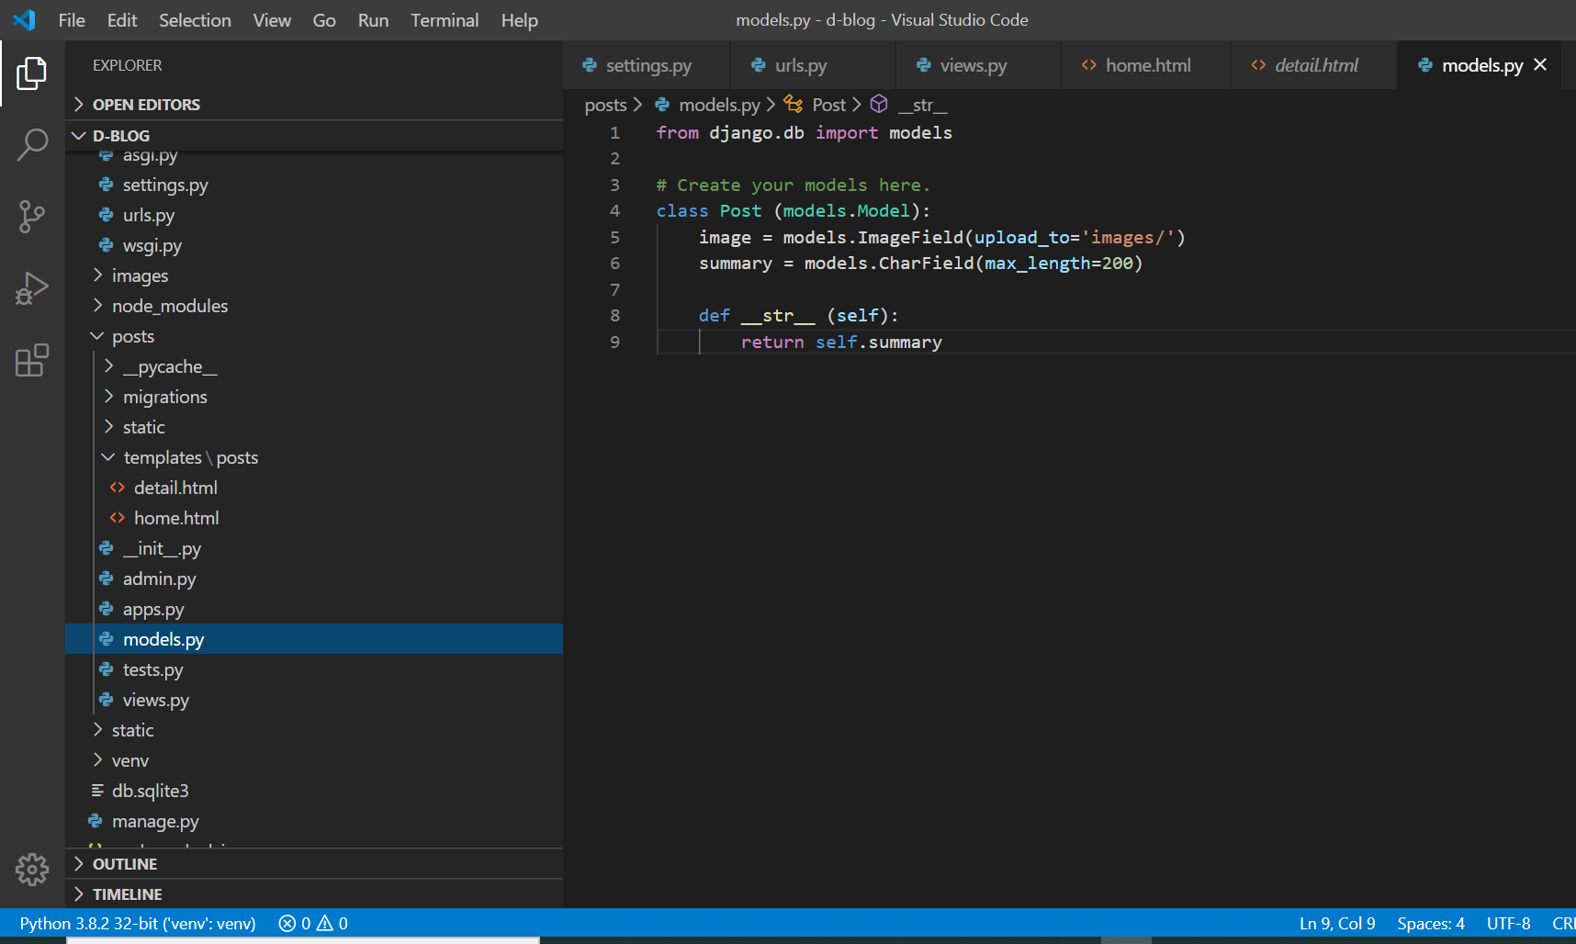Open the Edit menu

(122, 20)
